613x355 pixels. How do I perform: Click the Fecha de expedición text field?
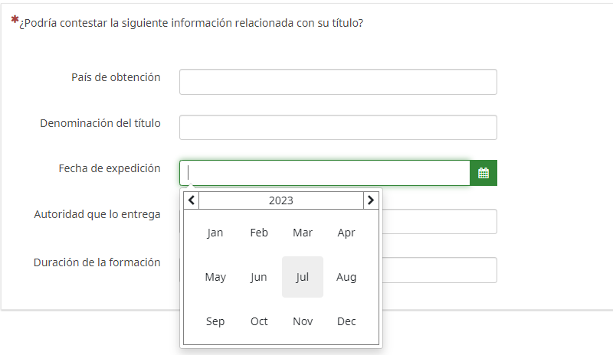[x=324, y=173]
